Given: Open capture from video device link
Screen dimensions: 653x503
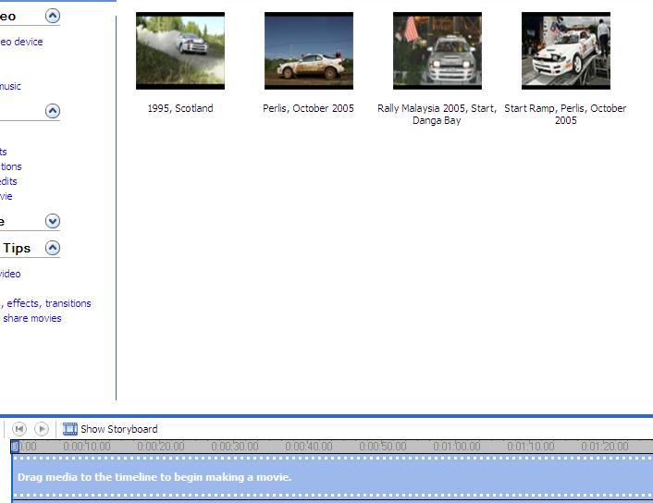Looking at the screenshot, I should [x=20, y=42].
